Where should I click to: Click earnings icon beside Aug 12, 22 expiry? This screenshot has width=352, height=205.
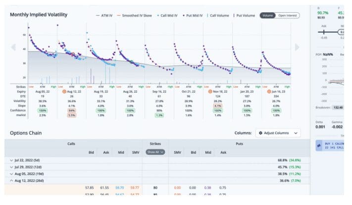click(x=64, y=92)
